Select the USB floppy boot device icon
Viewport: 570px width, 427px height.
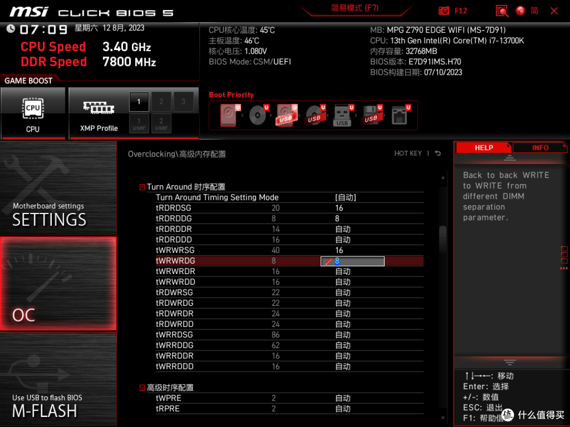click(372, 115)
